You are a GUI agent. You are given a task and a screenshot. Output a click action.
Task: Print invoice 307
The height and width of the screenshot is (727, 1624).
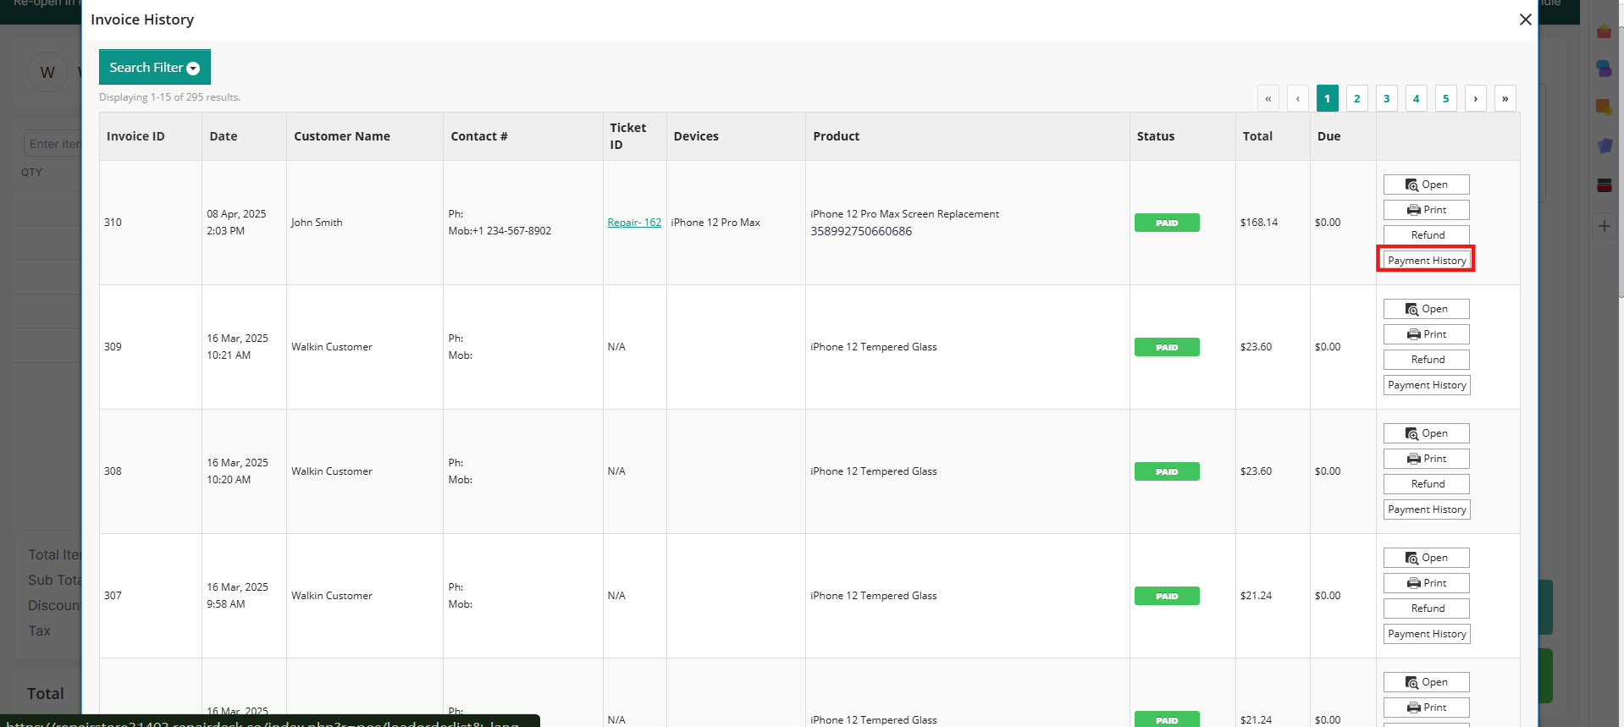[1426, 583]
